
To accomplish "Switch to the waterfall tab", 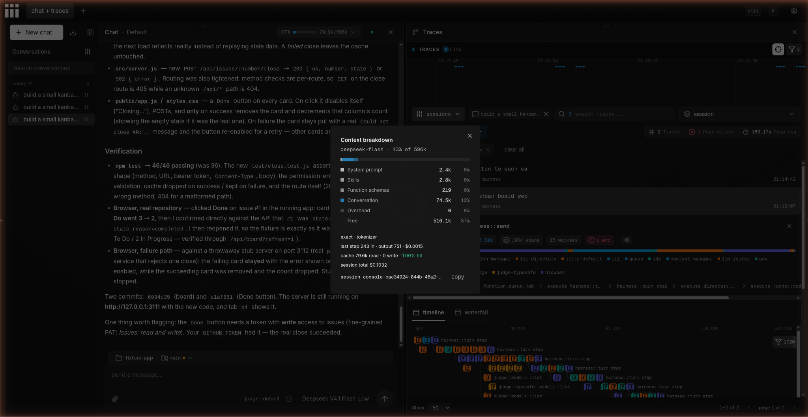I will [471, 312].
